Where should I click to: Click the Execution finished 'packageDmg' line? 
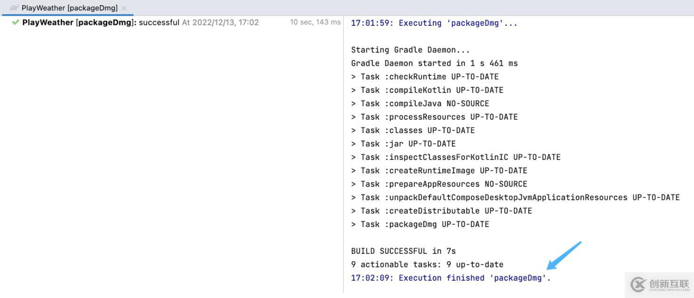[451, 278]
